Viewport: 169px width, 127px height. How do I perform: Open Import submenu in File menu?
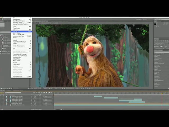(x=22, y=40)
